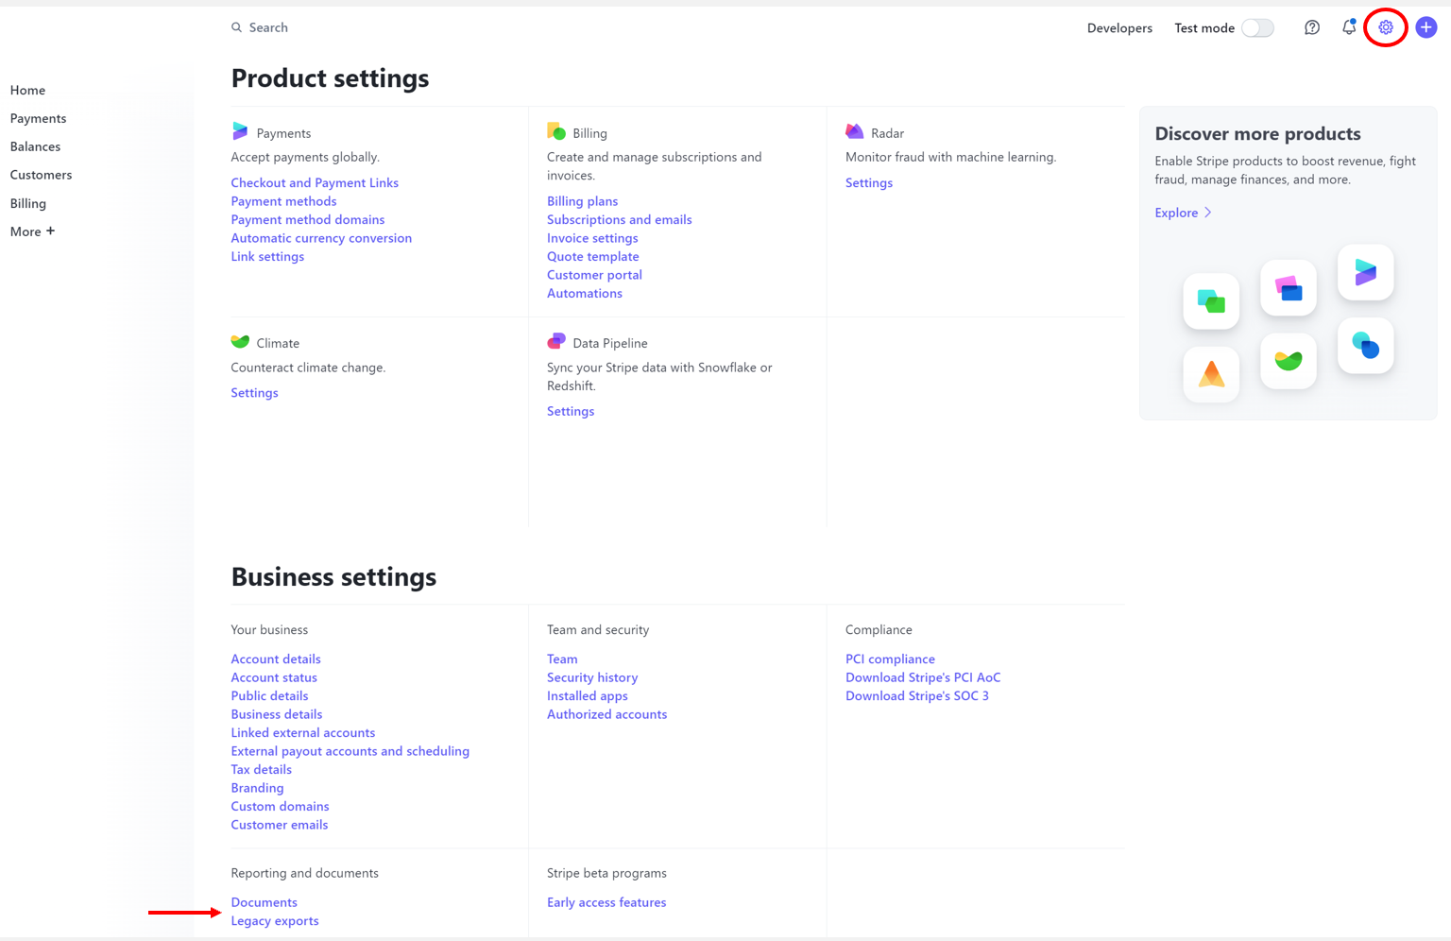Open Subscriptions and emails
1451x941 pixels.
tap(619, 219)
